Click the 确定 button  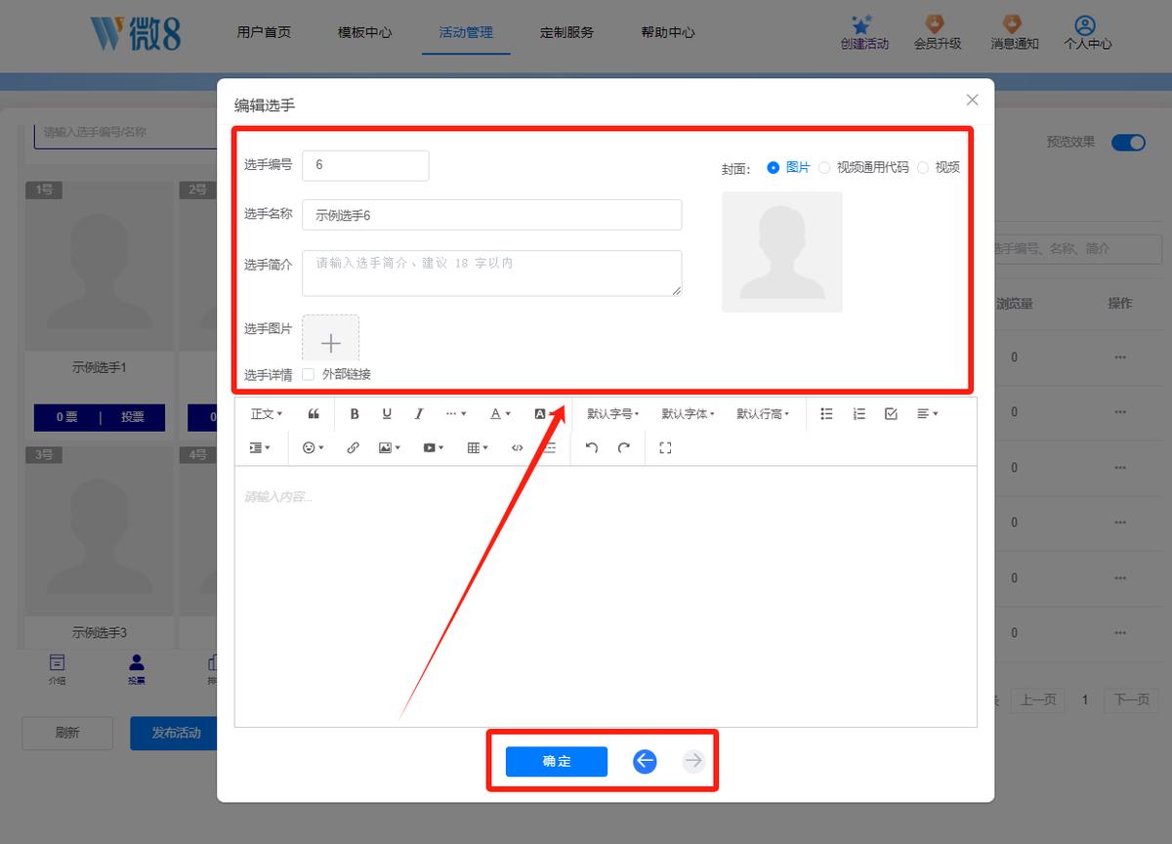point(557,761)
